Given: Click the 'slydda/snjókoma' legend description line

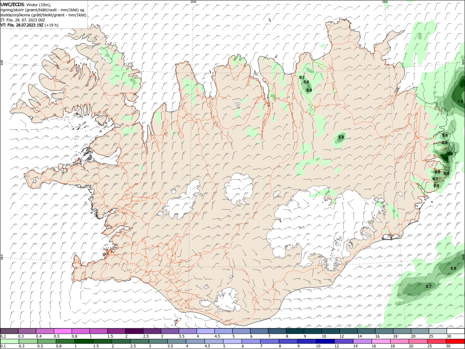Looking at the screenshot, I should click(43, 15).
